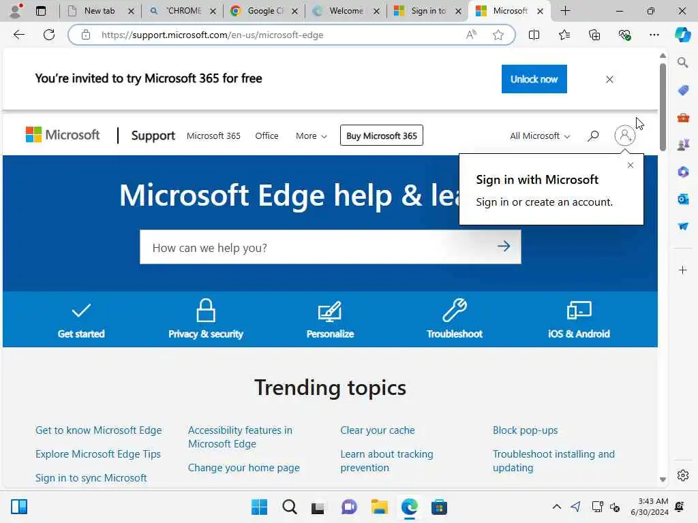
Task: Click the Unlock now button
Action: 534,79
